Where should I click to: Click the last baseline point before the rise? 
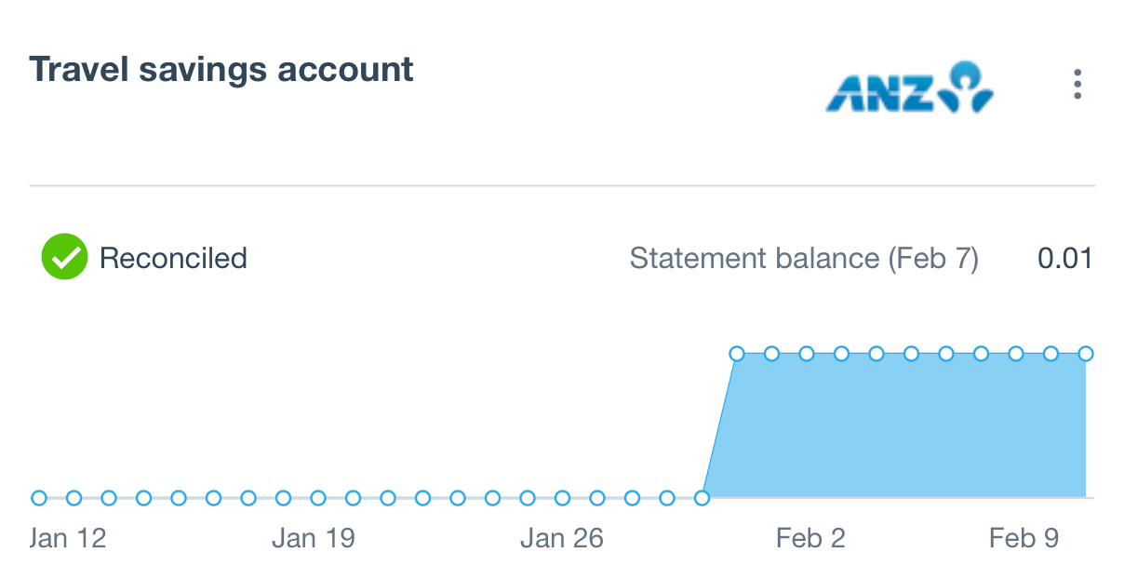coord(702,498)
